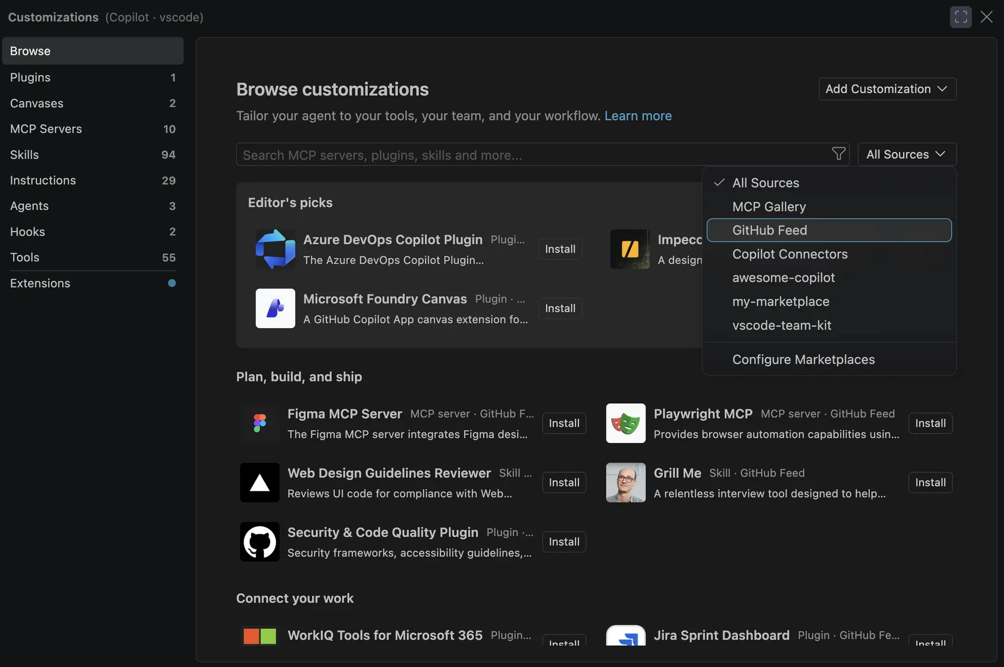Image resolution: width=1004 pixels, height=667 pixels.
Task: Collapse the All Sources dropdown button
Action: click(x=907, y=154)
